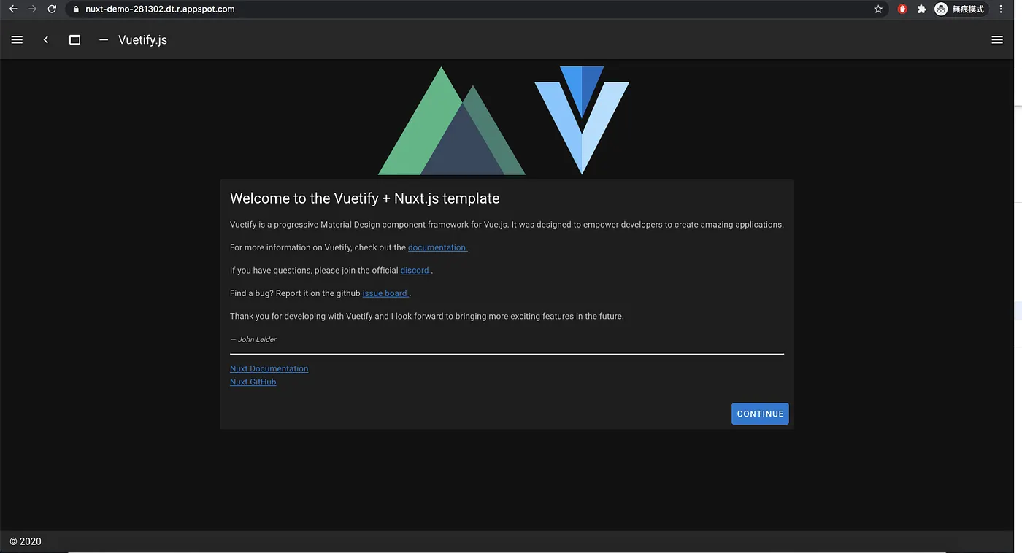This screenshot has height=553, width=1022.
Task: Toggle clipped drawer with web-window icon
Action: pyautogui.click(x=74, y=40)
